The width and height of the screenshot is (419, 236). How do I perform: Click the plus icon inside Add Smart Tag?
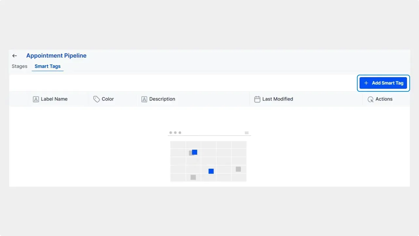(x=366, y=83)
